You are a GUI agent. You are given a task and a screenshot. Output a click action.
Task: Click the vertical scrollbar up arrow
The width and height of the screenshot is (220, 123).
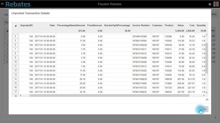(x=207, y=35)
